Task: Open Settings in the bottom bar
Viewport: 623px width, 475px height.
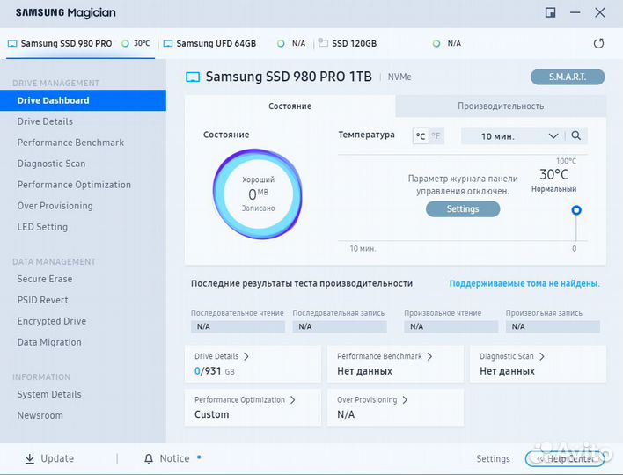Action: (x=493, y=458)
